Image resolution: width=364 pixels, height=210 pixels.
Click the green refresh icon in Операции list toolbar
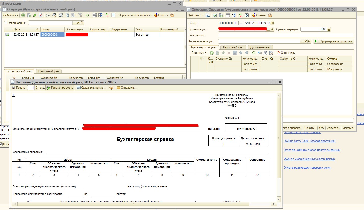(87, 15)
